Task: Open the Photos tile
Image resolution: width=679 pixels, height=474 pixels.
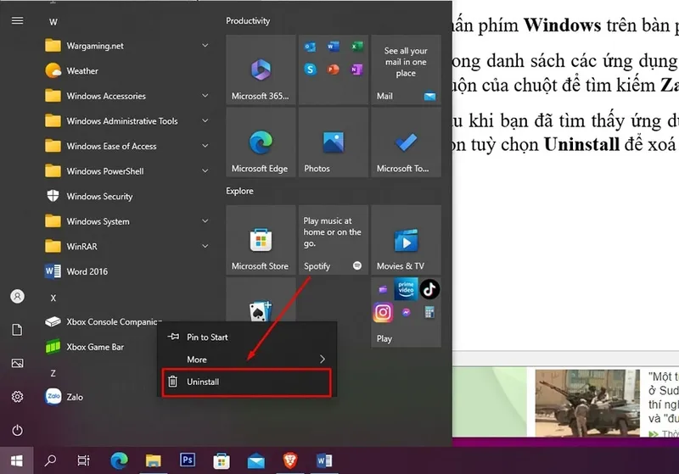Action: 334,142
